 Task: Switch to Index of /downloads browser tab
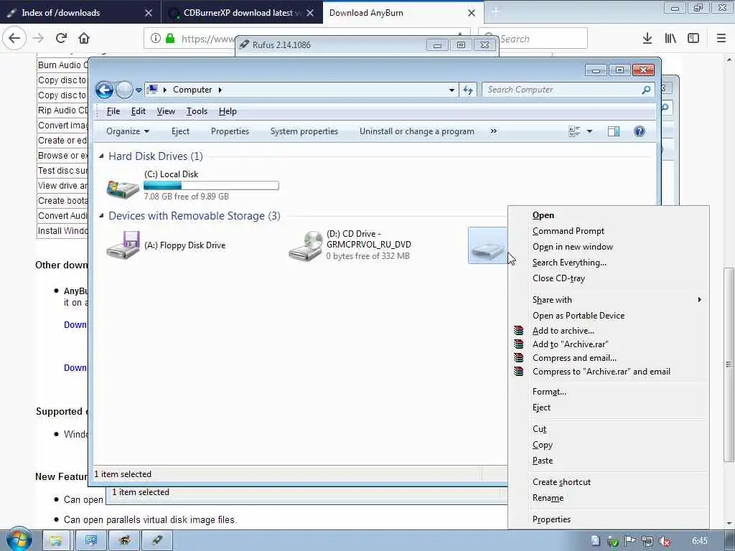[80, 13]
